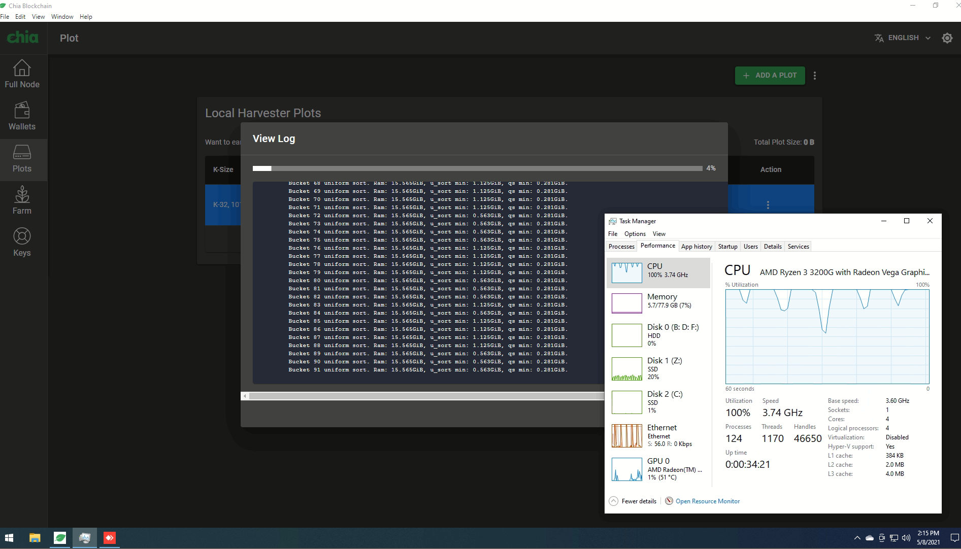Open the notification center icon
Viewport: 961px width, 549px height.
click(954, 538)
